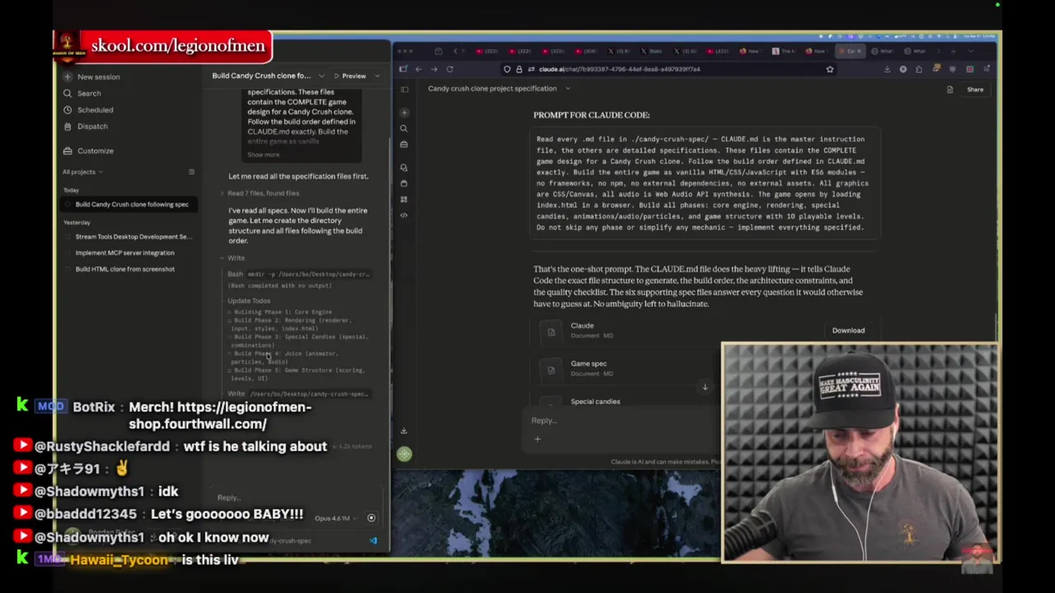This screenshot has width=1055, height=593.
Task: Open a new browser tab with plus
Action: (954, 51)
